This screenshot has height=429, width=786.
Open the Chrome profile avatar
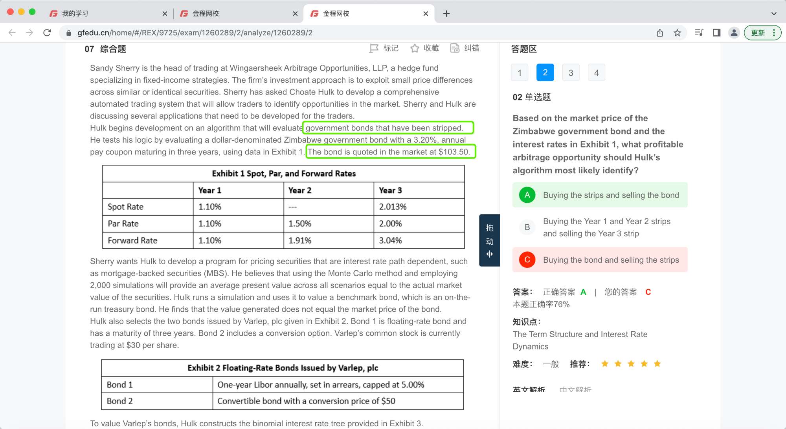coord(734,33)
